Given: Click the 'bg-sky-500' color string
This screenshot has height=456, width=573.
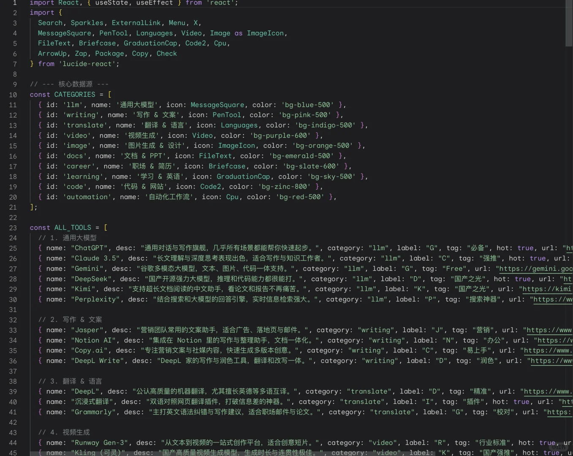Looking at the screenshot, I should pyautogui.click(x=331, y=176).
